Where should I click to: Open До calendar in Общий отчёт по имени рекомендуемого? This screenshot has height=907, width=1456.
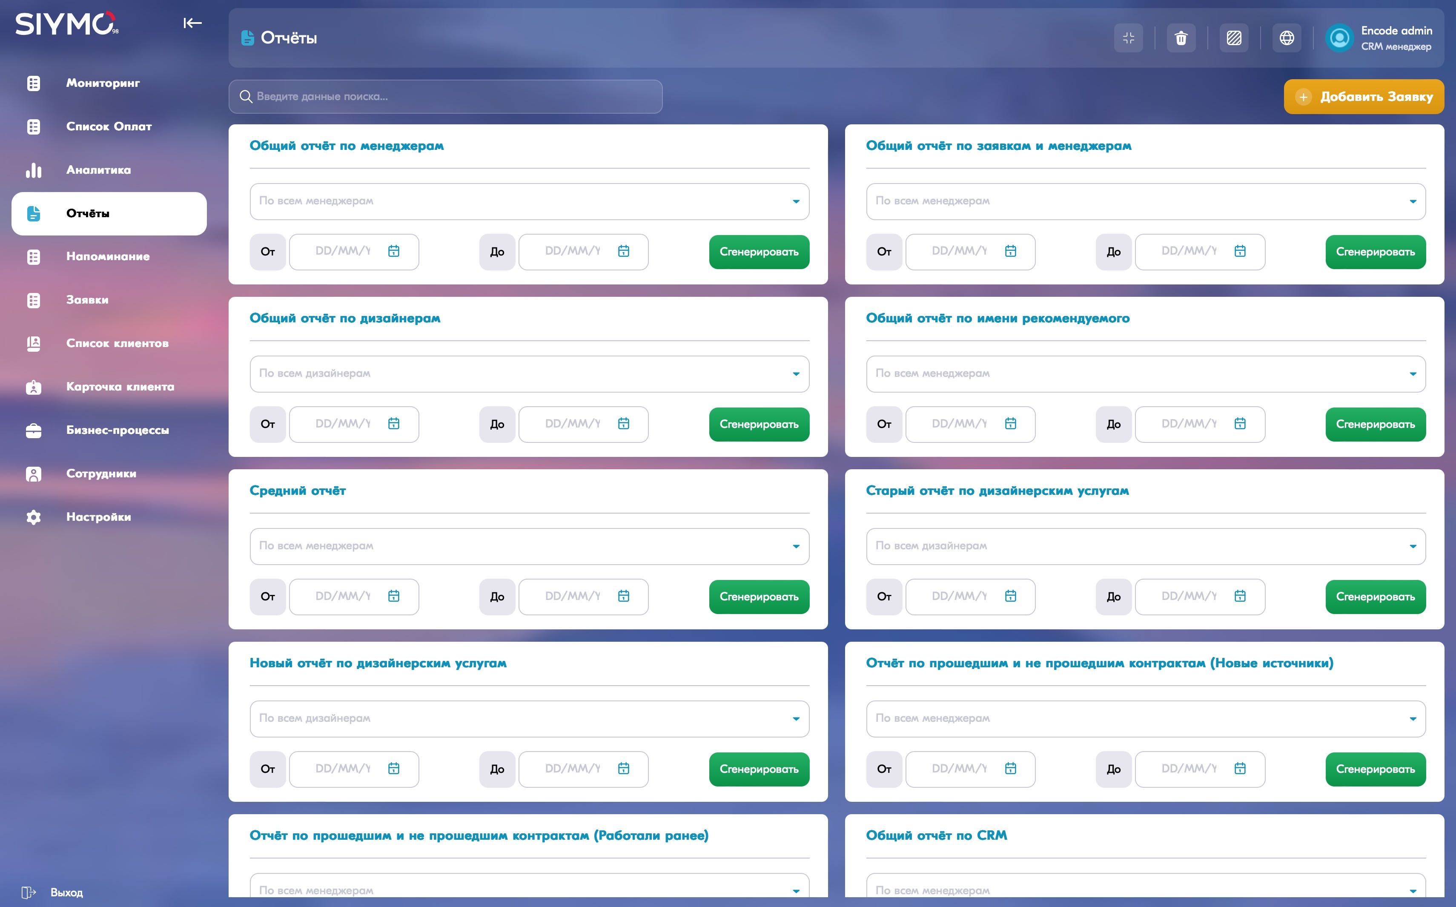pos(1240,424)
